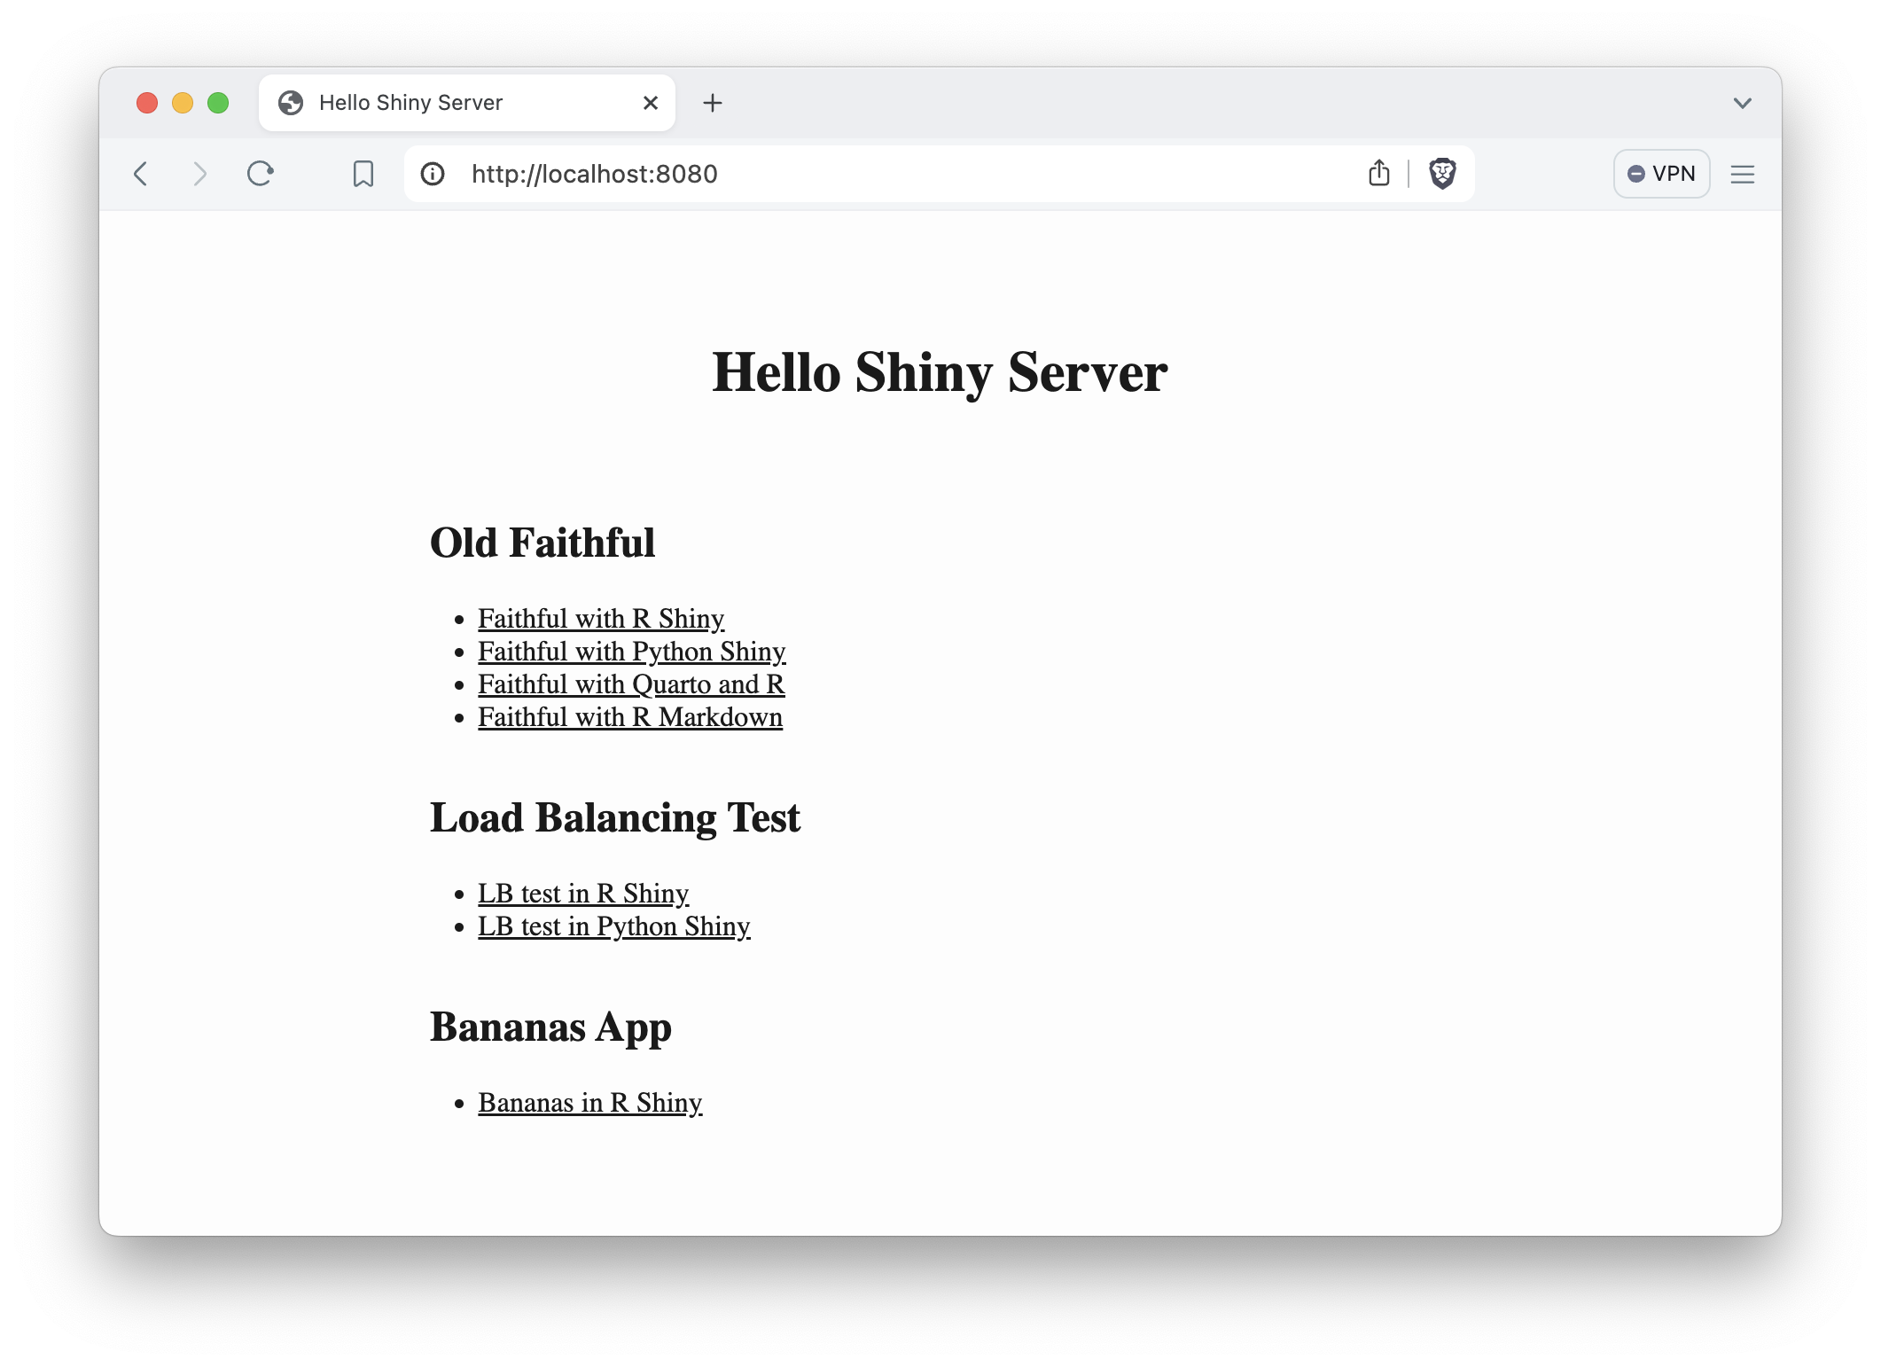Viewport: 1881px width, 1367px height.
Task: Click the reload page icon
Action: tap(260, 174)
